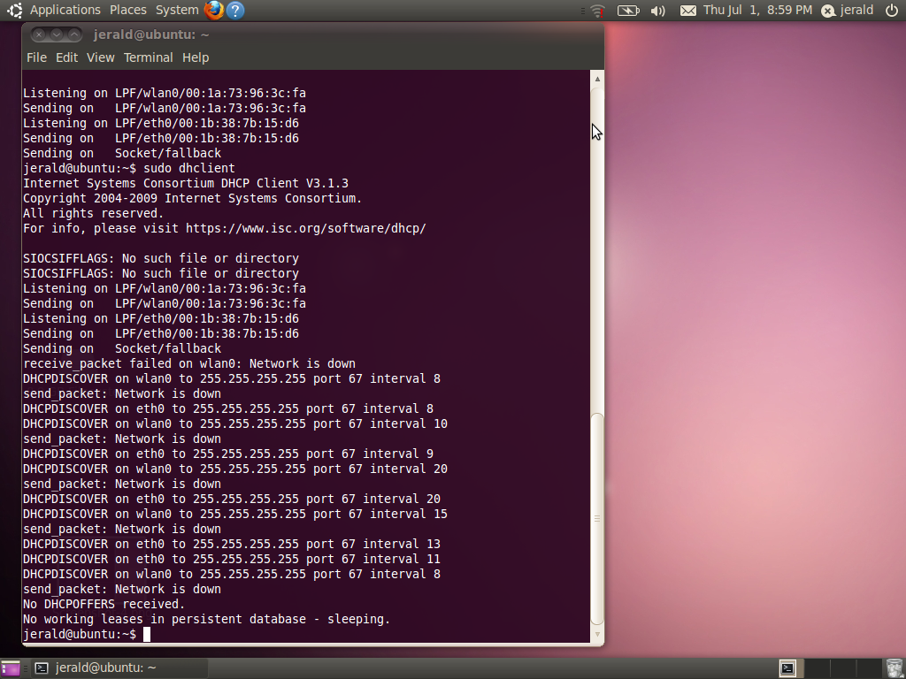Open the Edit menu in terminal
Screen dimensions: 906x679
[66, 57]
